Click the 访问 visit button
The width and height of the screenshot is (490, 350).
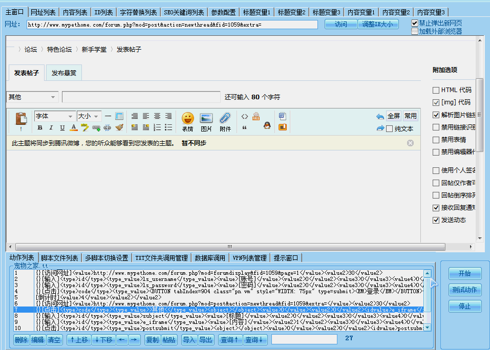[341, 24]
